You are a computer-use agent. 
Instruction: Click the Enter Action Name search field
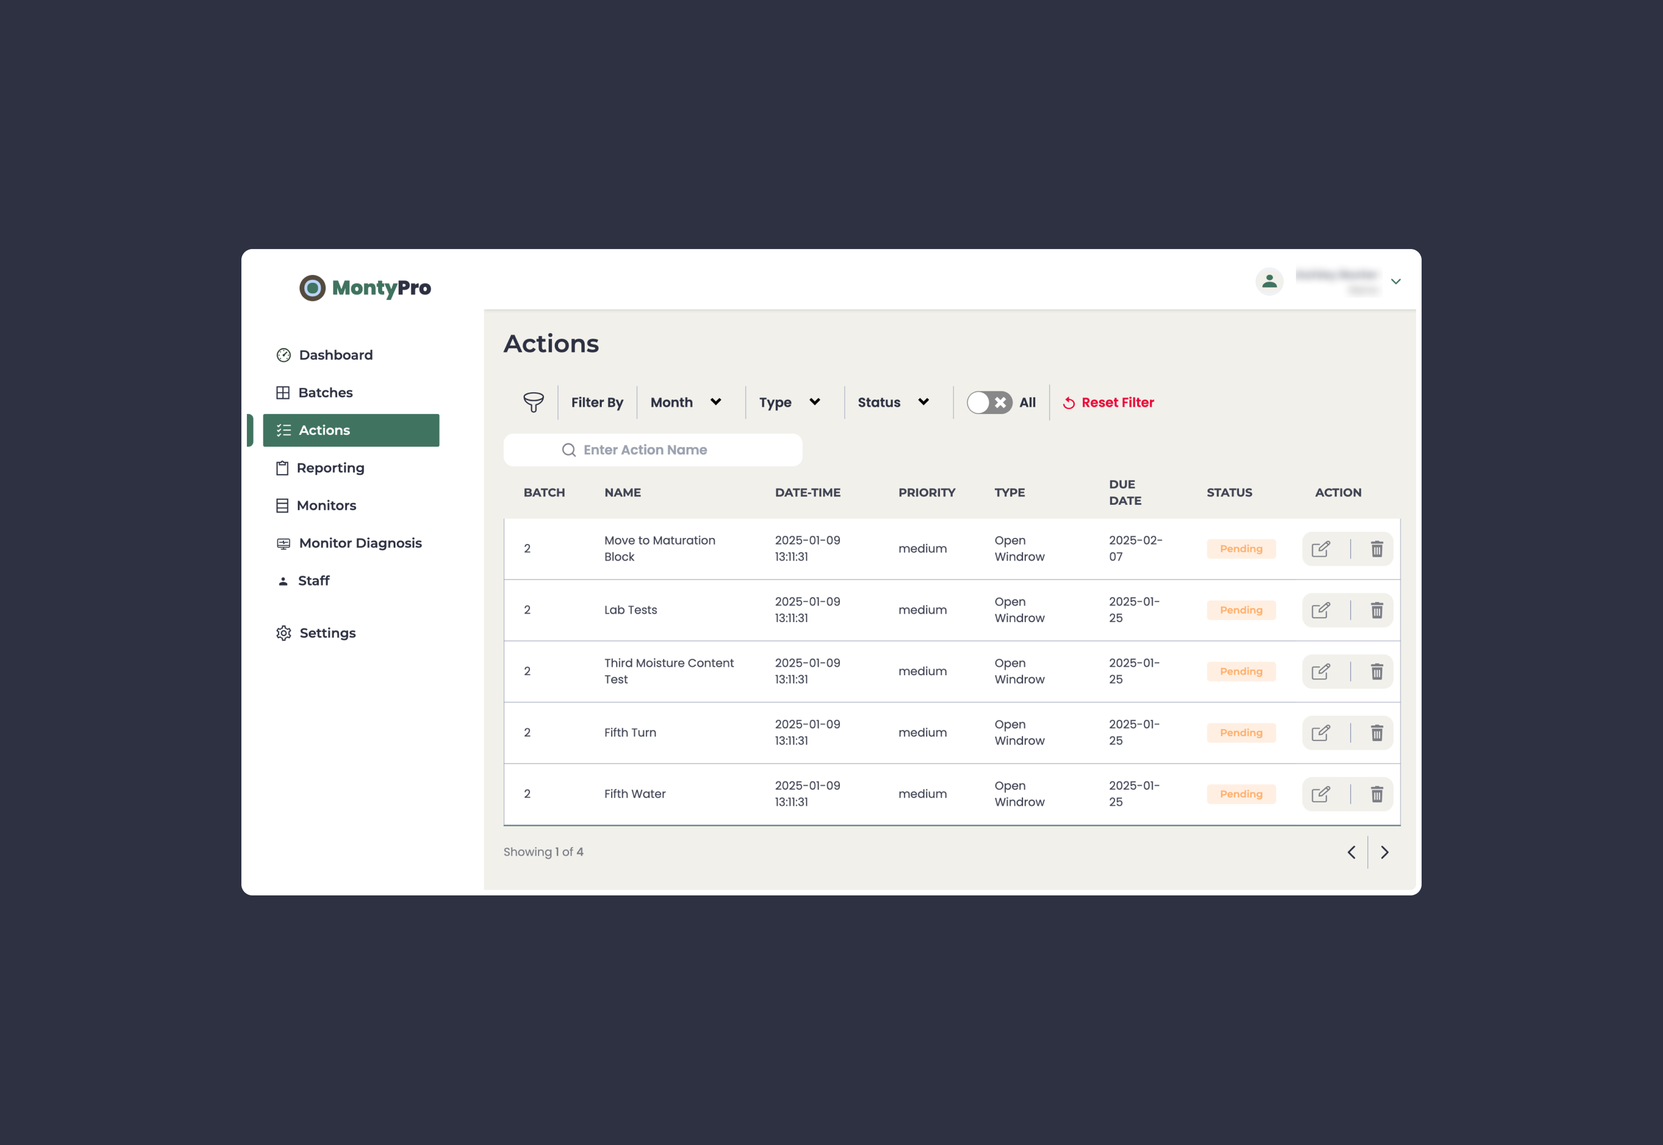click(x=652, y=449)
